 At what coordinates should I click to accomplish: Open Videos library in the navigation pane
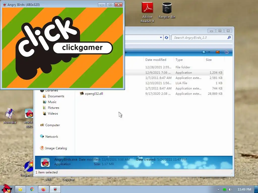[x=53, y=113]
